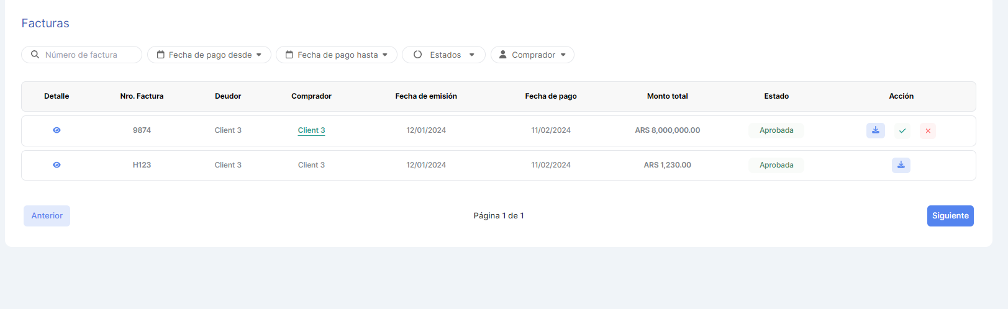The width and height of the screenshot is (1008, 309).
Task: Go back with the Anterior button
Action: click(x=47, y=216)
